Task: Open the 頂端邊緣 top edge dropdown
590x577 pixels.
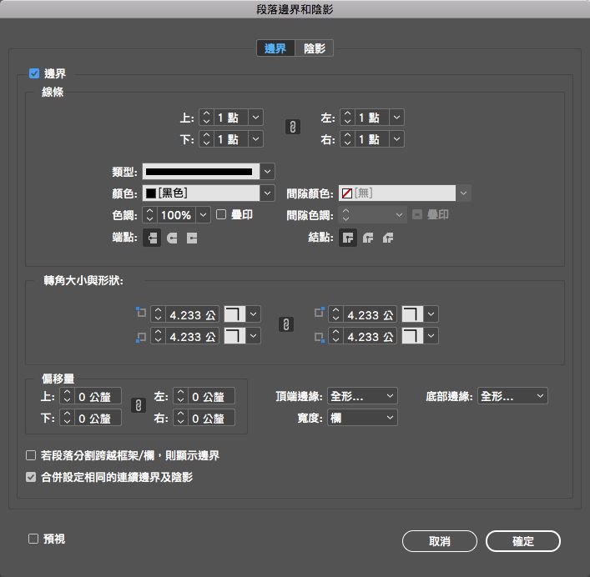Action: click(x=362, y=396)
